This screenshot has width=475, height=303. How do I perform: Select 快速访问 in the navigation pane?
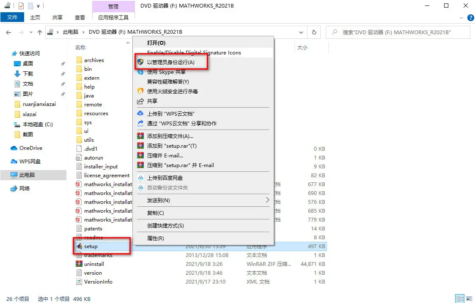pyautogui.click(x=29, y=54)
